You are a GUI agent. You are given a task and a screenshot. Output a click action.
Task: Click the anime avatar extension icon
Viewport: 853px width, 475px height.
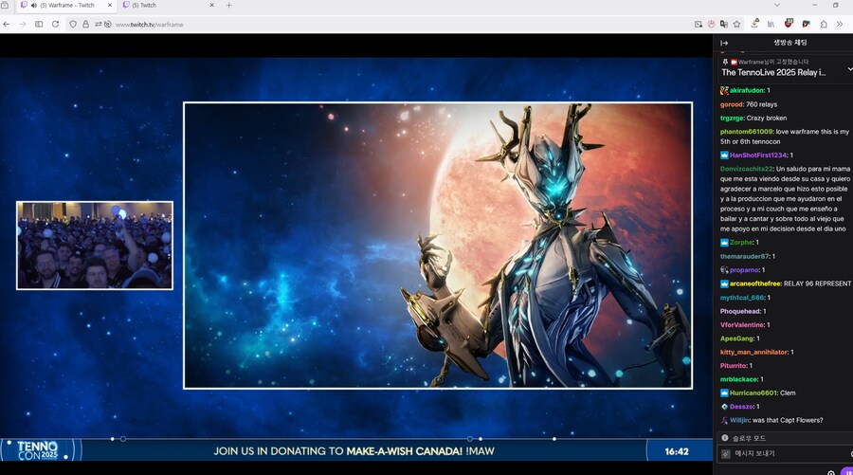click(x=806, y=24)
